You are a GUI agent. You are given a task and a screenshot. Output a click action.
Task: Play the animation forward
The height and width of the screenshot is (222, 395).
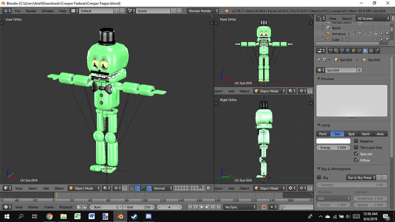click(207, 207)
